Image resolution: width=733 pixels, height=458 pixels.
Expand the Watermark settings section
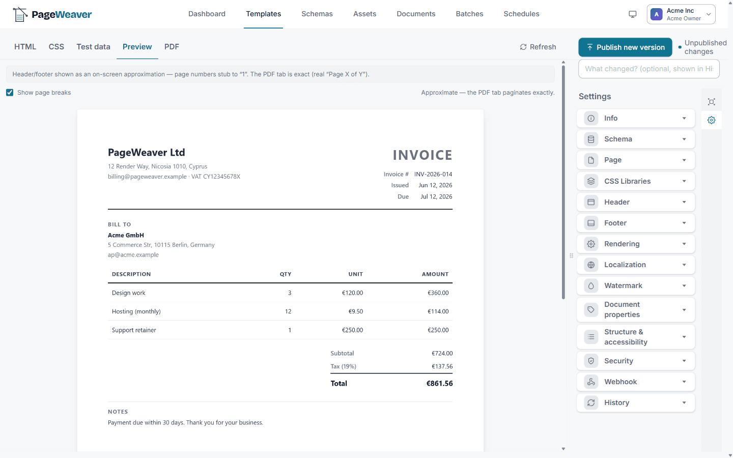(636, 285)
